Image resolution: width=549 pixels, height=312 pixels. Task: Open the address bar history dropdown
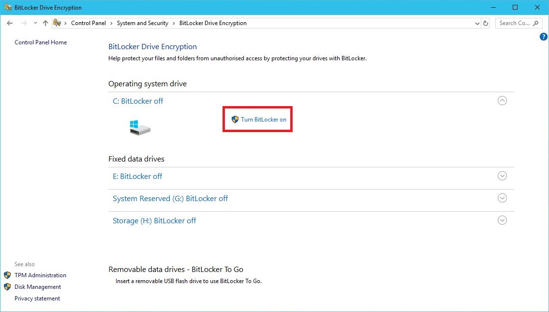(x=477, y=23)
